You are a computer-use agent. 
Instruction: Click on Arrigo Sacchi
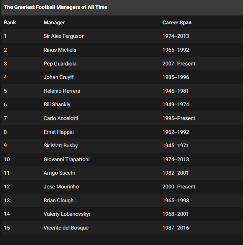(59, 173)
